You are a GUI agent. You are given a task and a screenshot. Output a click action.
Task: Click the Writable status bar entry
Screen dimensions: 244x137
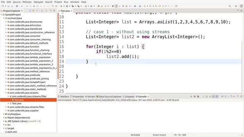point(135,135)
